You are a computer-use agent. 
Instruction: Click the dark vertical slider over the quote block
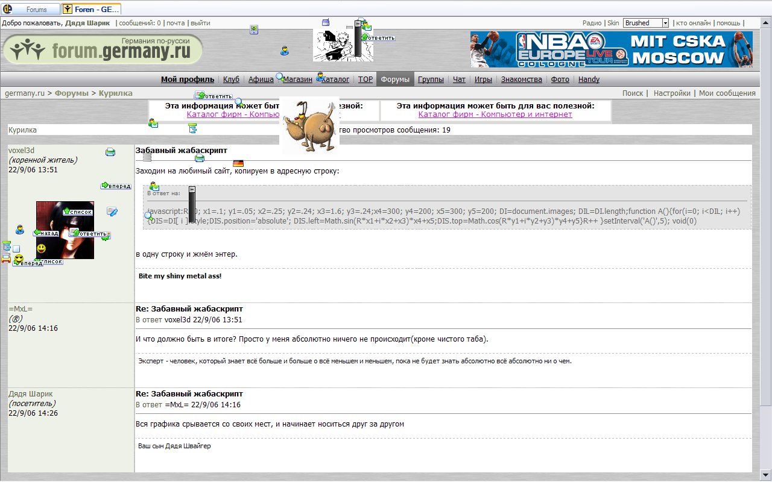(x=192, y=205)
